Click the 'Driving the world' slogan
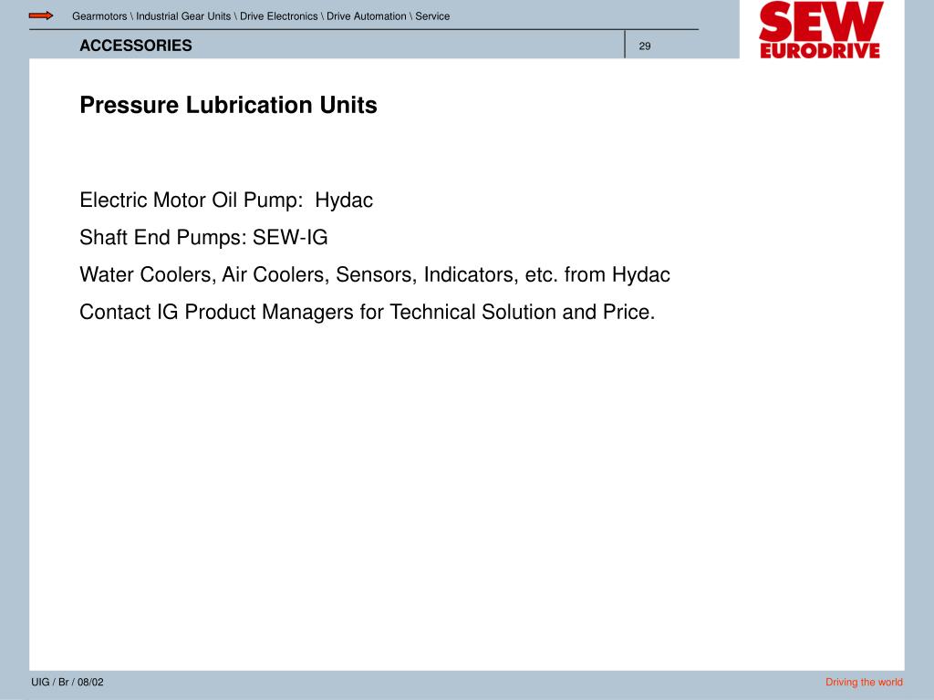This screenshot has width=934, height=700. 864,682
